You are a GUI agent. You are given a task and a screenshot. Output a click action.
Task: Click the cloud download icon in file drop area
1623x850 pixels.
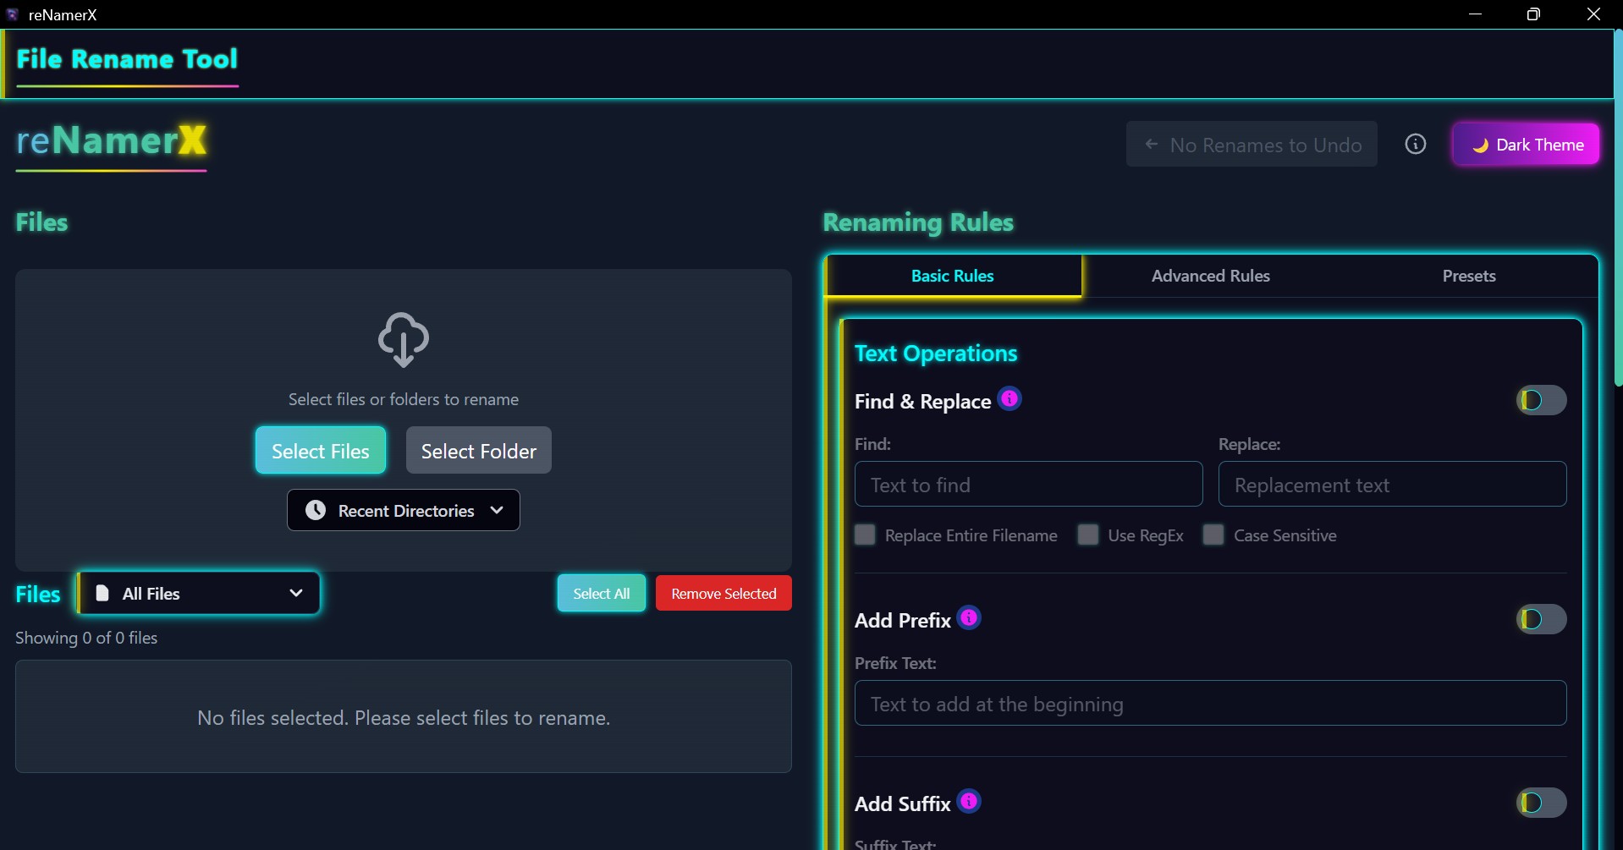point(403,339)
